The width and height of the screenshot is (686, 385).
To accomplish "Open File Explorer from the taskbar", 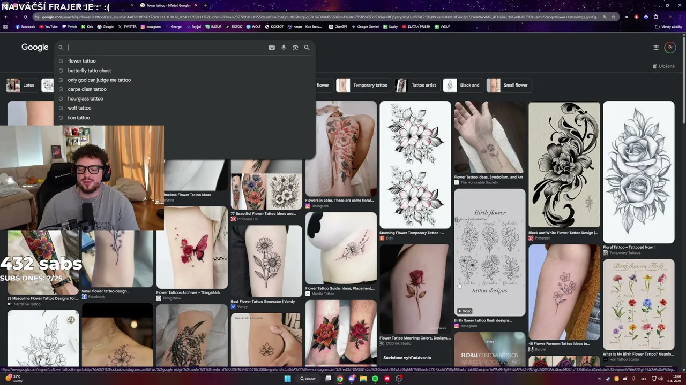I will click(x=363, y=379).
